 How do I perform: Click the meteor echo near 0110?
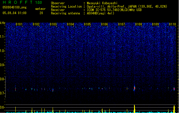coord(174,89)
